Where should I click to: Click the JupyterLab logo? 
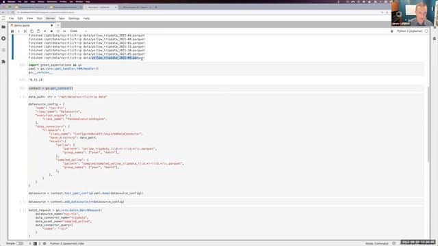(x=3, y=18)
